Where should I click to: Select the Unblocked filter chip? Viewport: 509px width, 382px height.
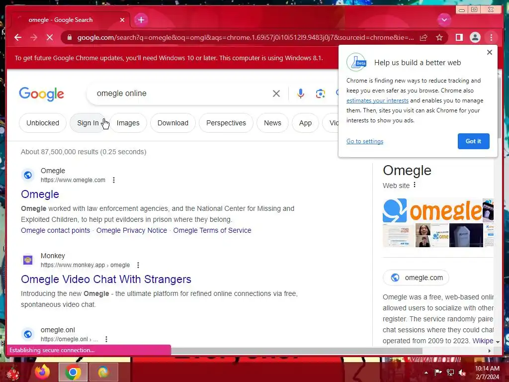[43, 123]
